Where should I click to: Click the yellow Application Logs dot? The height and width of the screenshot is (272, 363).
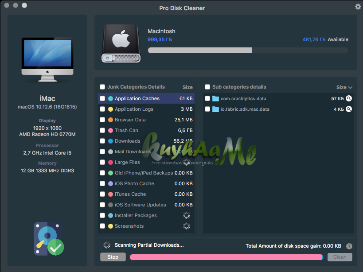110,109
